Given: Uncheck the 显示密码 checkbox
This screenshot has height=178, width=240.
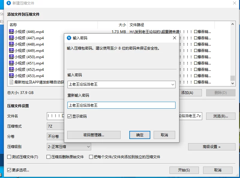Looking at the screenshot, I should [x=70, y=116].
